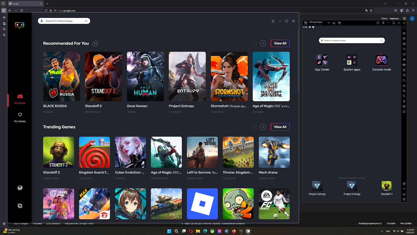Open Age of Magic recommended card
417x235 pixels.
point(271,77)
